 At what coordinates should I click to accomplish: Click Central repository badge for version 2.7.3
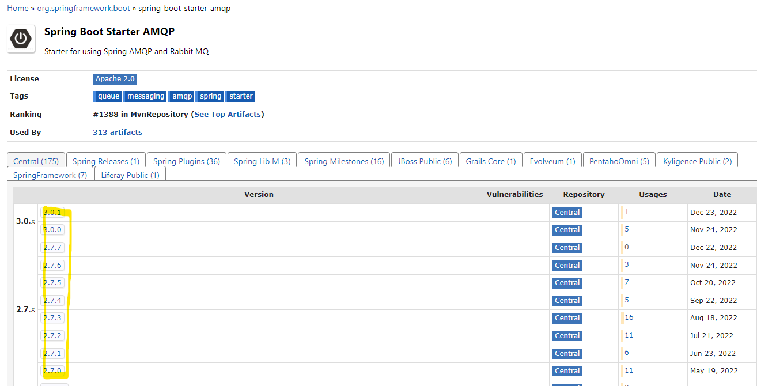tap(567, 318)
